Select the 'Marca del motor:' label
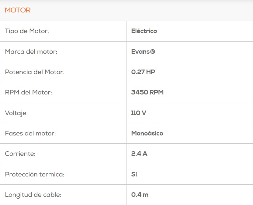 [31, 52]
